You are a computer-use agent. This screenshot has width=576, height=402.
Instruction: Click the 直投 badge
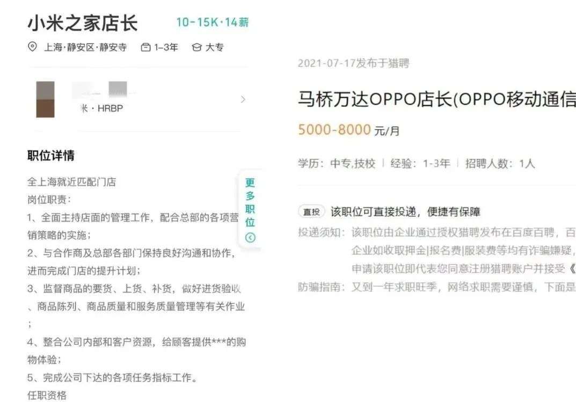[311, 212]
